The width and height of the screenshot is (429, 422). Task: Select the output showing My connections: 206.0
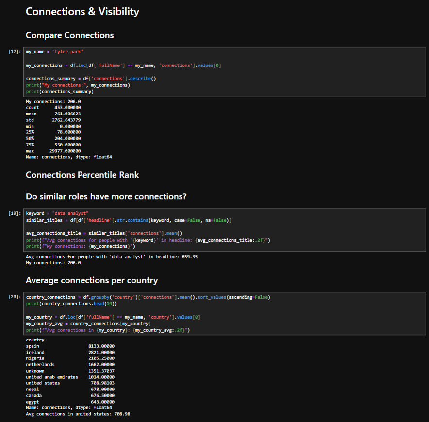click(x=53, y=101)
